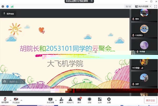Viewport: 158px width, 106px height.
Task: Open the chat (聊天) panel
Action: [x=79, y=100]
